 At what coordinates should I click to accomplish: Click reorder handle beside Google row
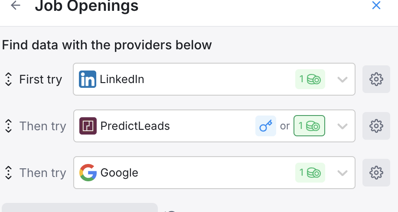(x=8, y=173)
